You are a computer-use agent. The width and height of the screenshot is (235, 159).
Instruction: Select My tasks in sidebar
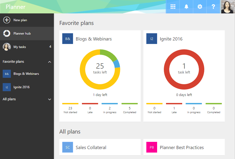pos(27,47)
